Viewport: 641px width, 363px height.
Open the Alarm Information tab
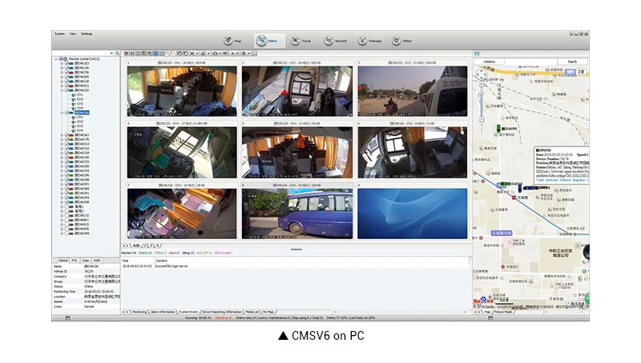[163, 312]
